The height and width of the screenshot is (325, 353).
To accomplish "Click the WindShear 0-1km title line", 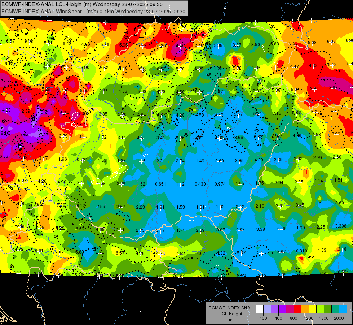I will (93, 12).
